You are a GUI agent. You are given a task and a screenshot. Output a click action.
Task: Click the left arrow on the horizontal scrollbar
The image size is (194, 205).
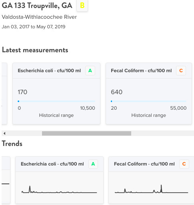[x=4, y=133]
